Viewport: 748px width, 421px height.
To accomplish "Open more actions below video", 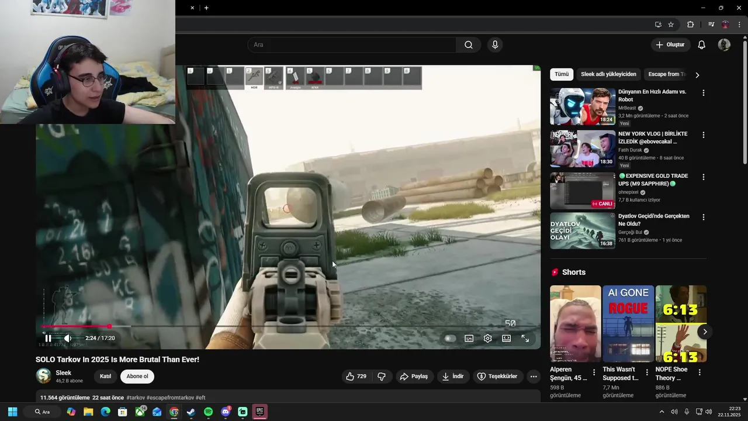I will pyautogui.click(x=534, y=377).
